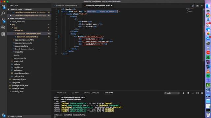Open App Store from the Dock
This screenshot has width=211, height=118.
click(x=208, y=39)
